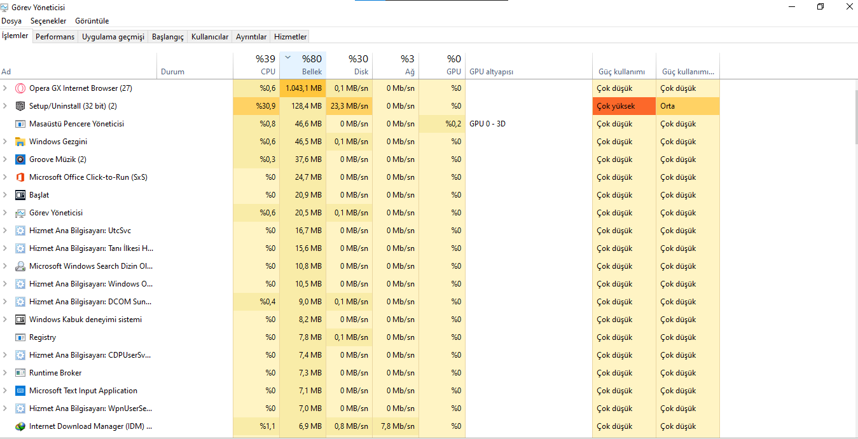Open the Seçenekler menu
The height and width of the screenshot is (439, 858).
click(x=48, y=21)
